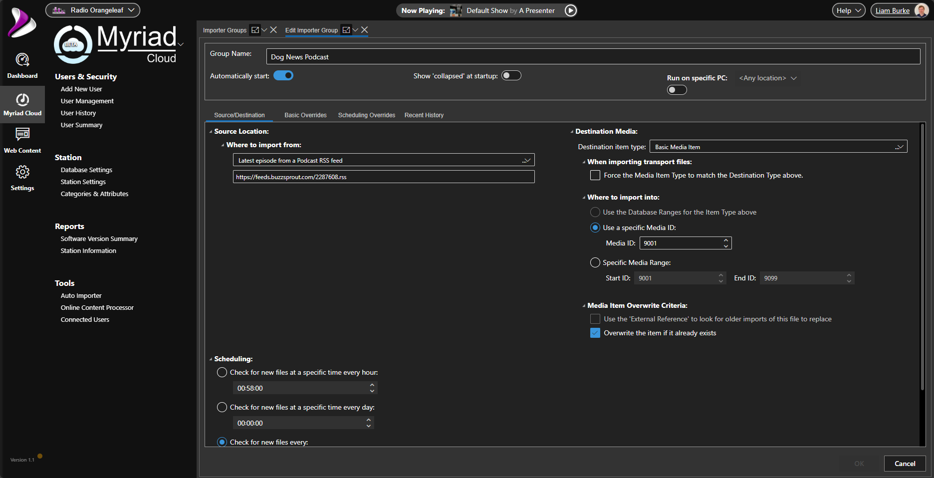Screen dimensions: 934x478
Task: Increment the hourly check time 00:58:00
Action: tap(372, 385)
